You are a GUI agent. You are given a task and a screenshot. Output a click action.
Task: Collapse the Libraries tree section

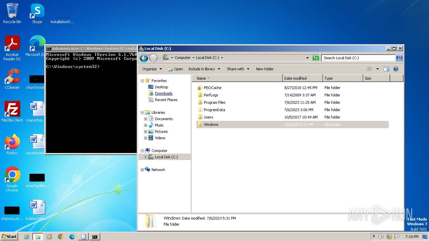click(142, 112)
